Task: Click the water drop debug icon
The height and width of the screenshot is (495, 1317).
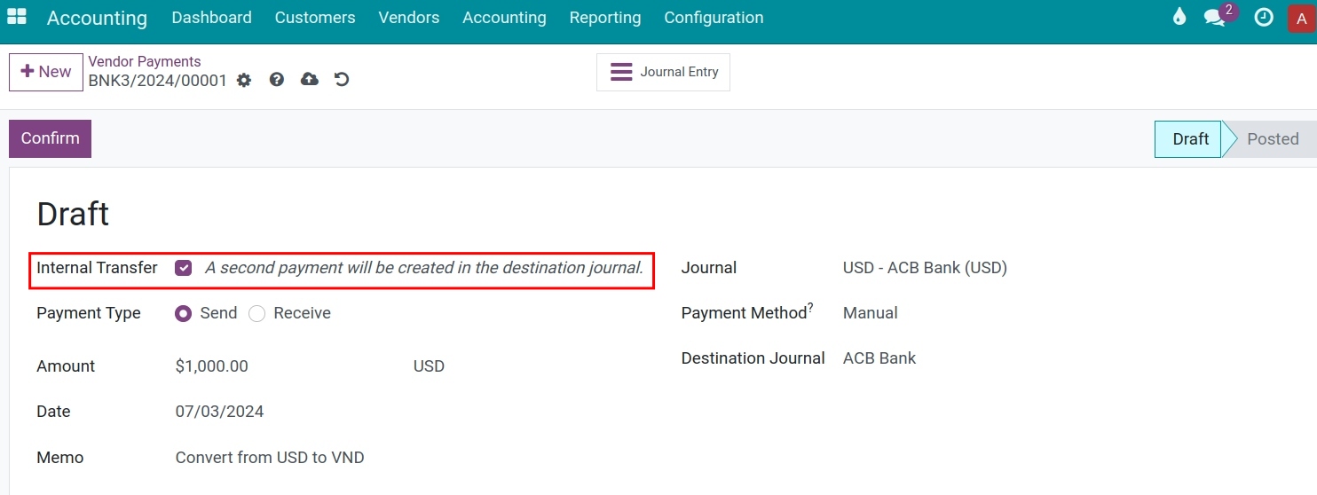Action: tap(1179, 17)
